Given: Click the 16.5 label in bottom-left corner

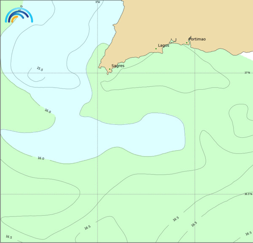Looking at the screenshot, I should coord(8,237).
